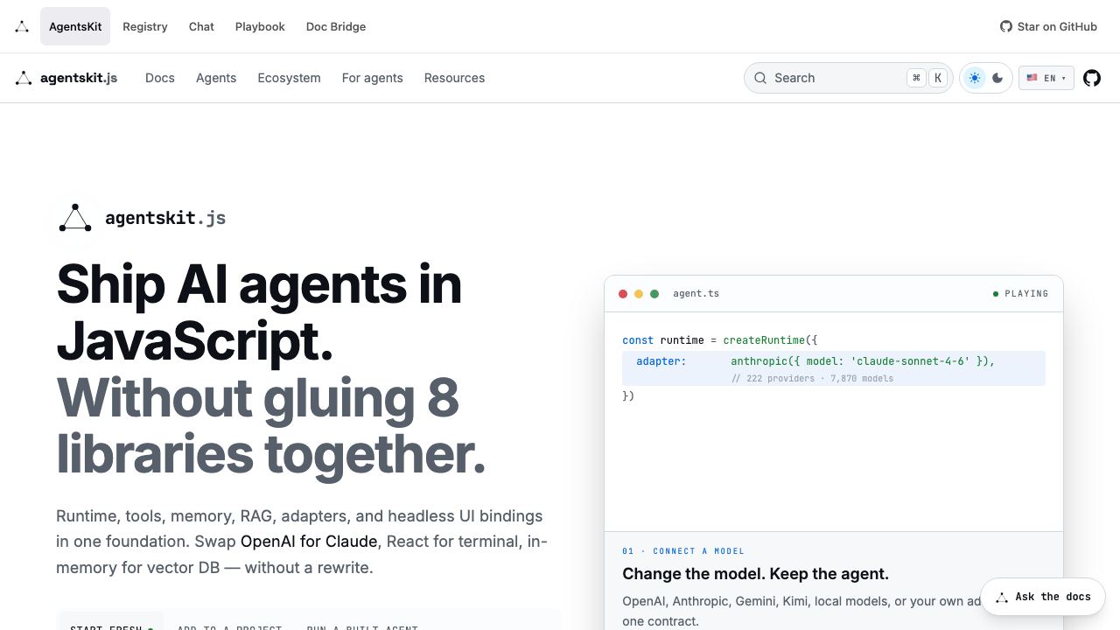Image resolution: width=1120 pixels, height=630 pixels.
Task: Open the Ask the docs button
Action: [1043, 597]
